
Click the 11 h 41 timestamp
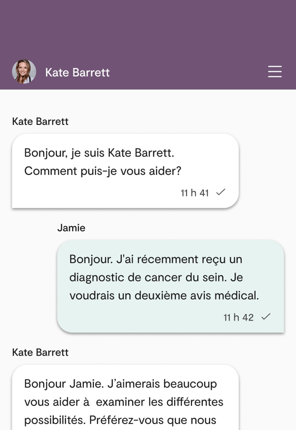(194, 193)
